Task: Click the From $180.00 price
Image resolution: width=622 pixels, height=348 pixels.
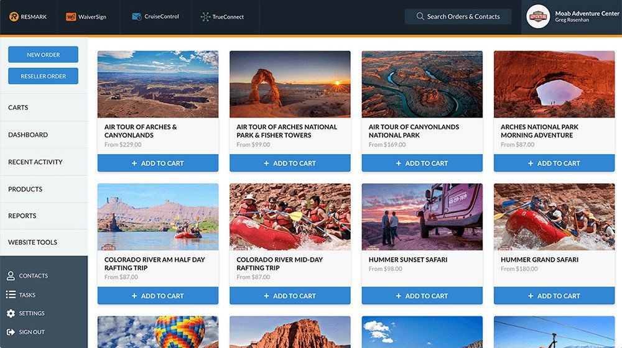Action: coord(519,268)
